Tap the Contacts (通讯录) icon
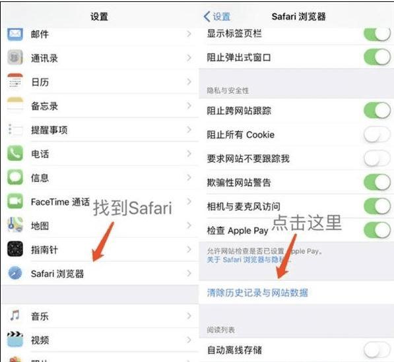This screenshot has height=362, width=394. 15,58
